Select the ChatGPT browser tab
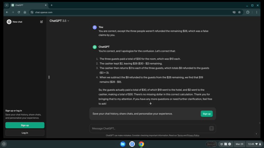 click(x=29, y=5)
